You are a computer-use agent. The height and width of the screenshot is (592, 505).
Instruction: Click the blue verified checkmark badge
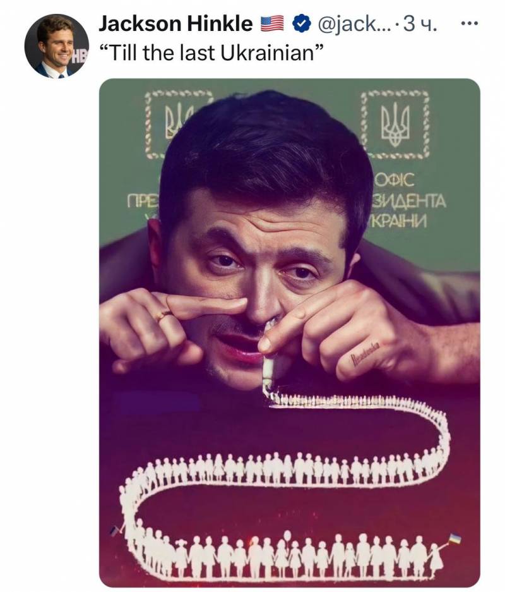(x=303, y=25)
